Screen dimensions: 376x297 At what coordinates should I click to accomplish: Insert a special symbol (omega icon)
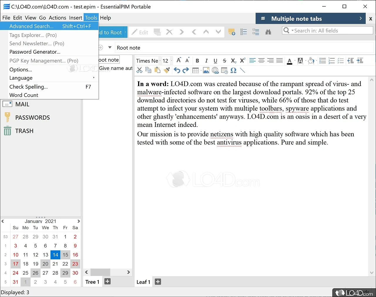[234, 70]
